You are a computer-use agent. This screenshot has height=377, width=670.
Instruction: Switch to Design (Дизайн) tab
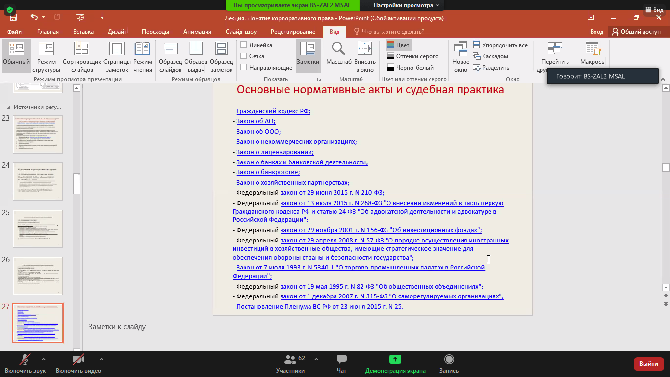(118, 32)
